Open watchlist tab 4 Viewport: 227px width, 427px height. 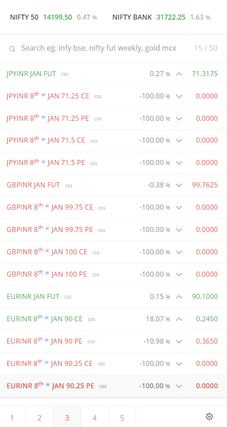click(95, 418)
